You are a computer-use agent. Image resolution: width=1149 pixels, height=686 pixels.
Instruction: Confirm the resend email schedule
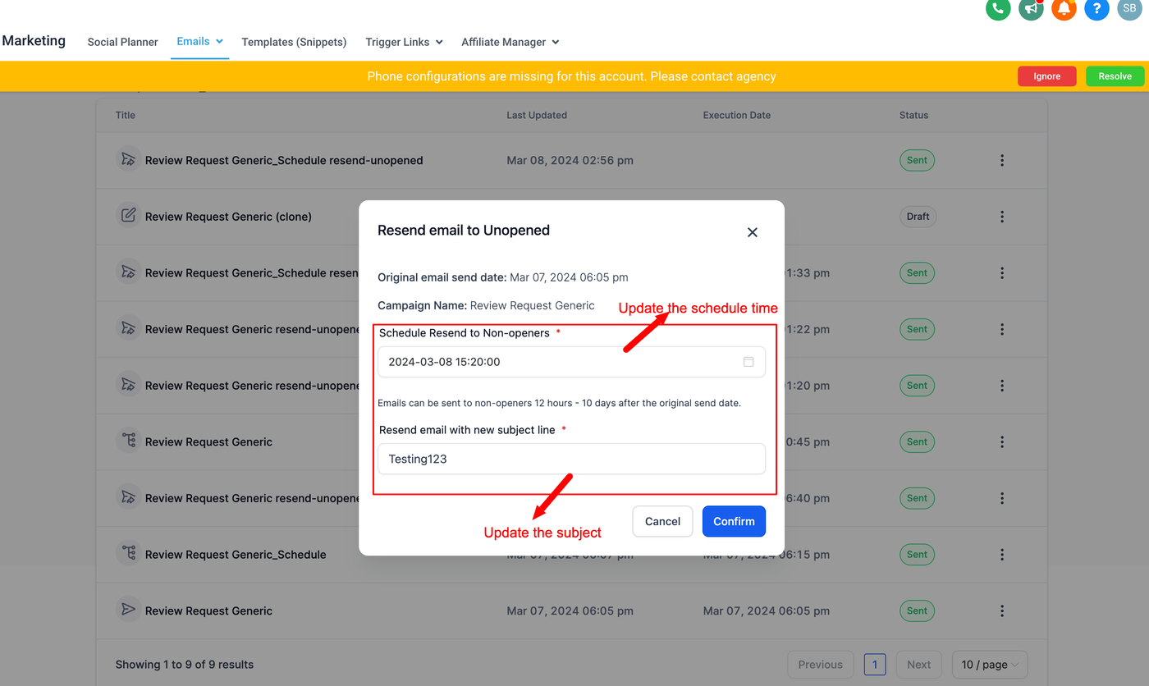coord(734,521)
